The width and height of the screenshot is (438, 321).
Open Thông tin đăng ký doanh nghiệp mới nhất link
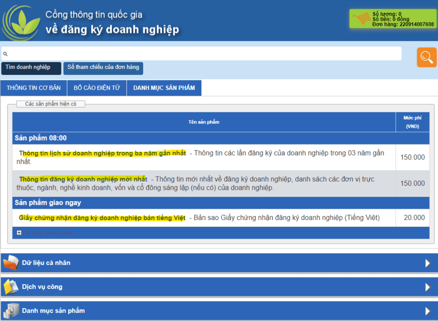(83, 179)
